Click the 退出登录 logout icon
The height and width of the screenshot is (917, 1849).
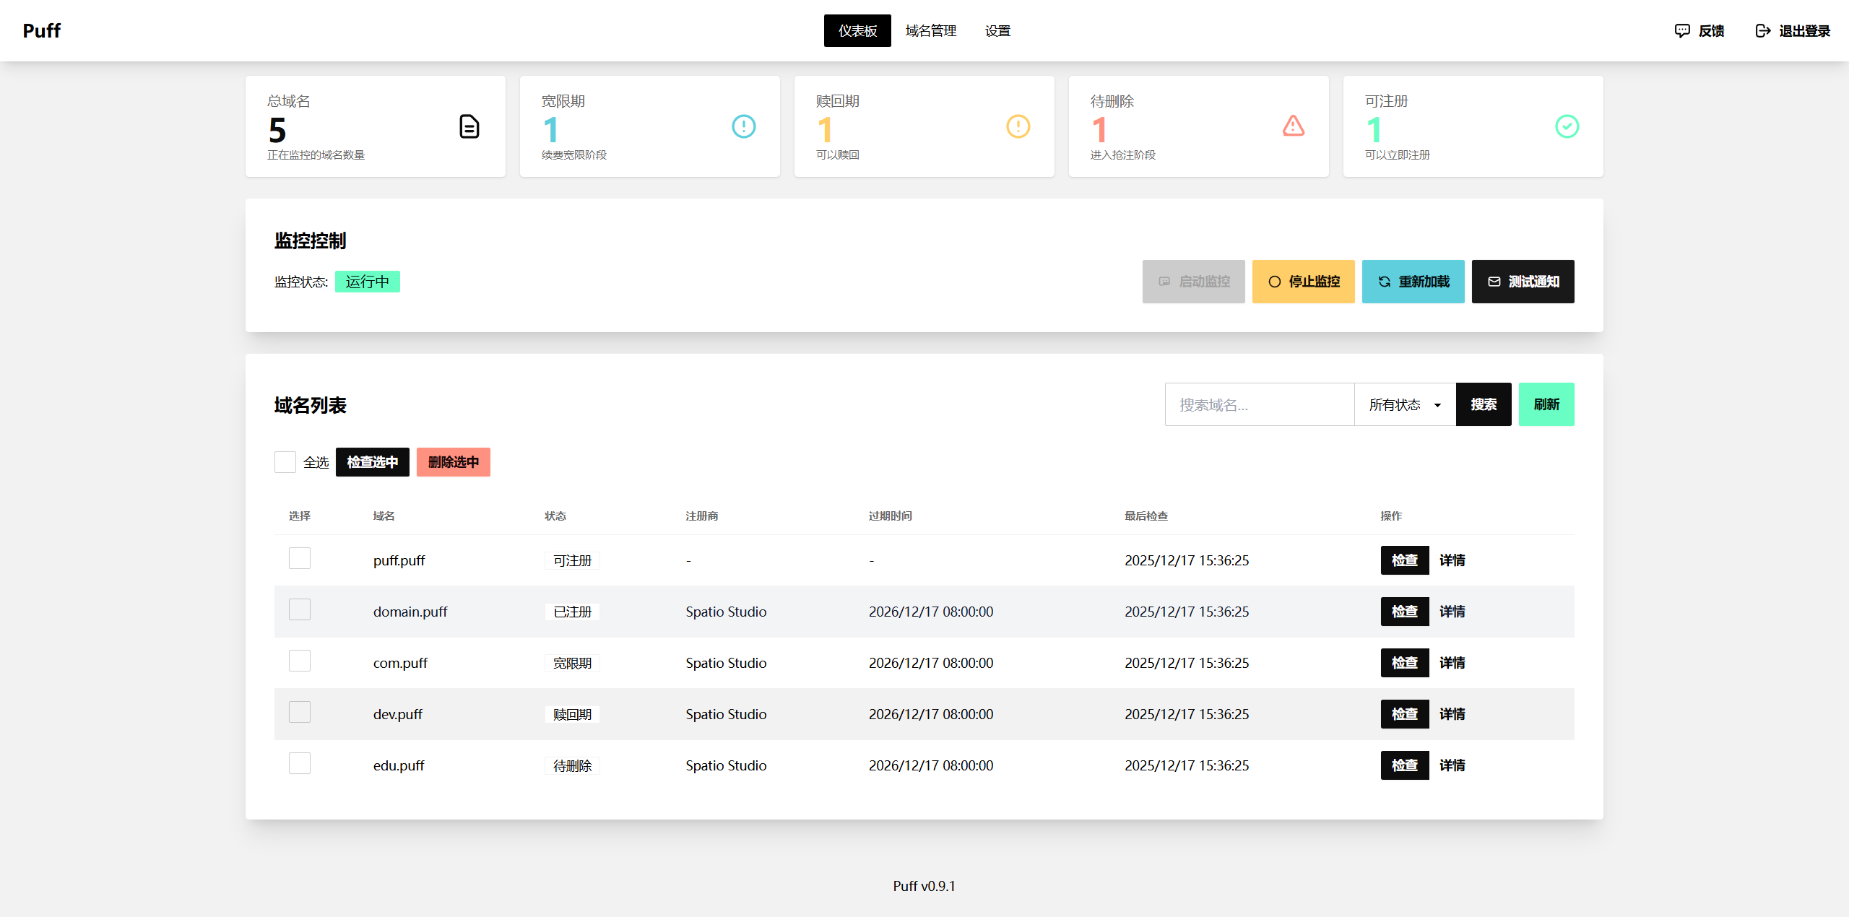pyautogui.click(x=1763, y=30)
